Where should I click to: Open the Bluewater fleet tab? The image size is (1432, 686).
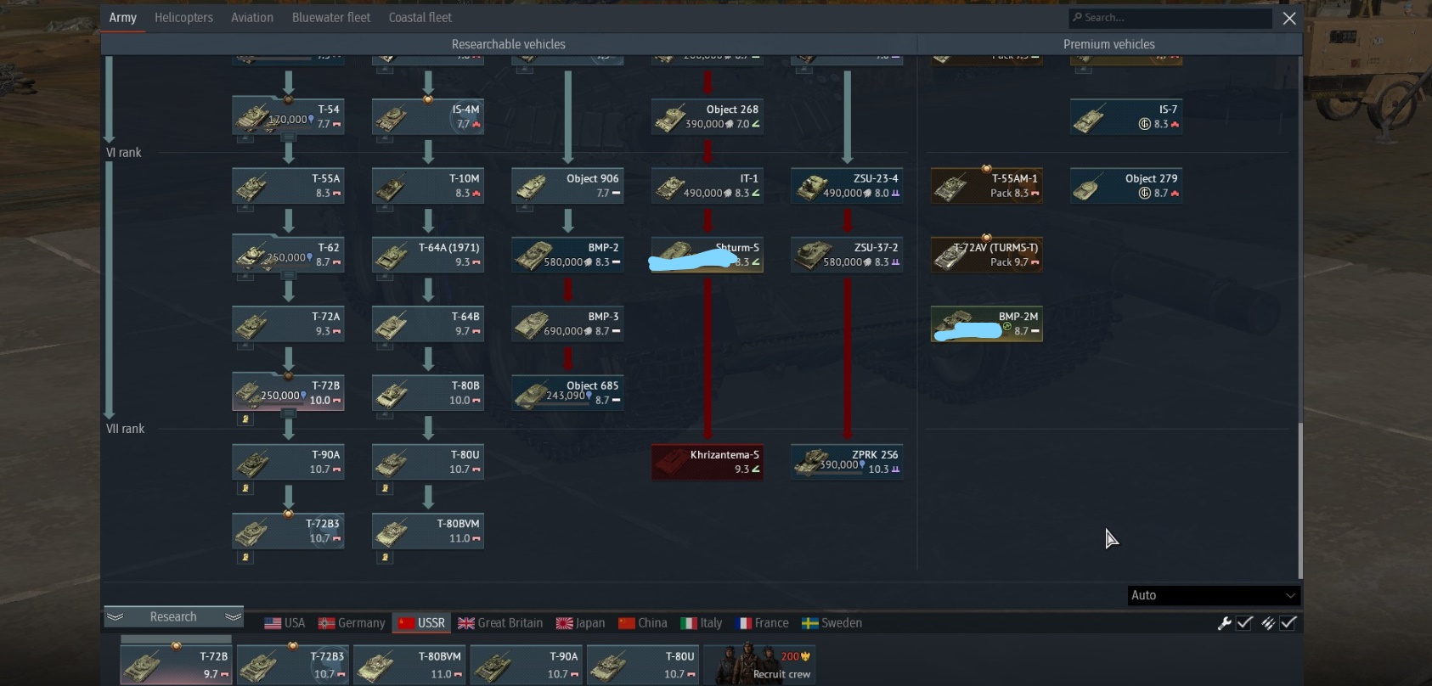[x=331, y=18]
